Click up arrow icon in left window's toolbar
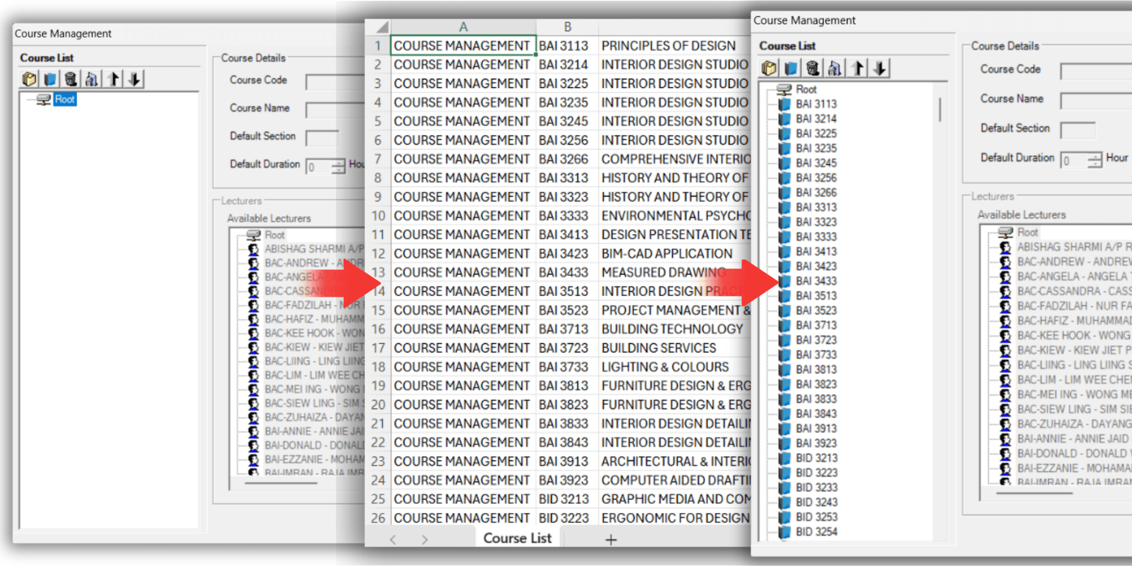Image resolution: width=1132 pixels, height=566 pixels. pyautogui.click(x=113, y=79)
